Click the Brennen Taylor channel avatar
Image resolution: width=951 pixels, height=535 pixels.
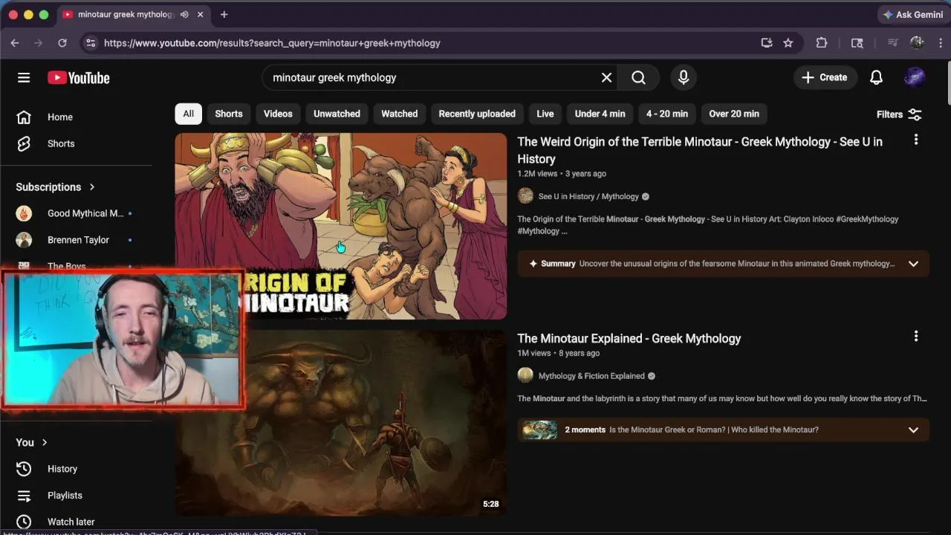(24, 240)
